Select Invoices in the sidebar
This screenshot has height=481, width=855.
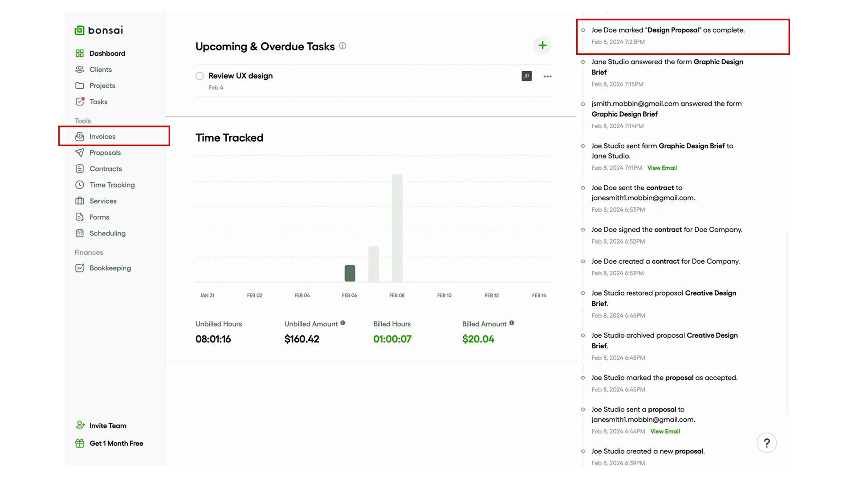coord(102,137)
